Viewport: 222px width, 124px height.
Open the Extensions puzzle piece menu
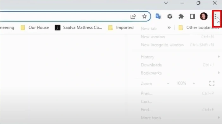(181, 16)
